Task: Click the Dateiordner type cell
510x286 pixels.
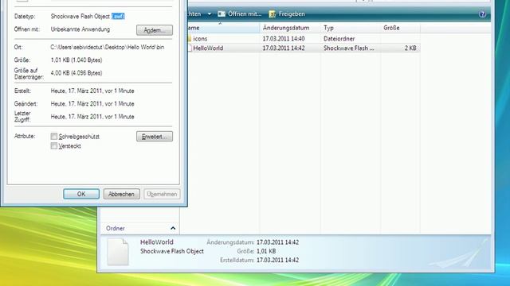Action: tap(339, 39)
